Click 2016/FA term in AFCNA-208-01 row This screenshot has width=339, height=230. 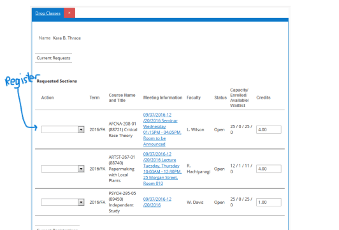pos(97,129)
